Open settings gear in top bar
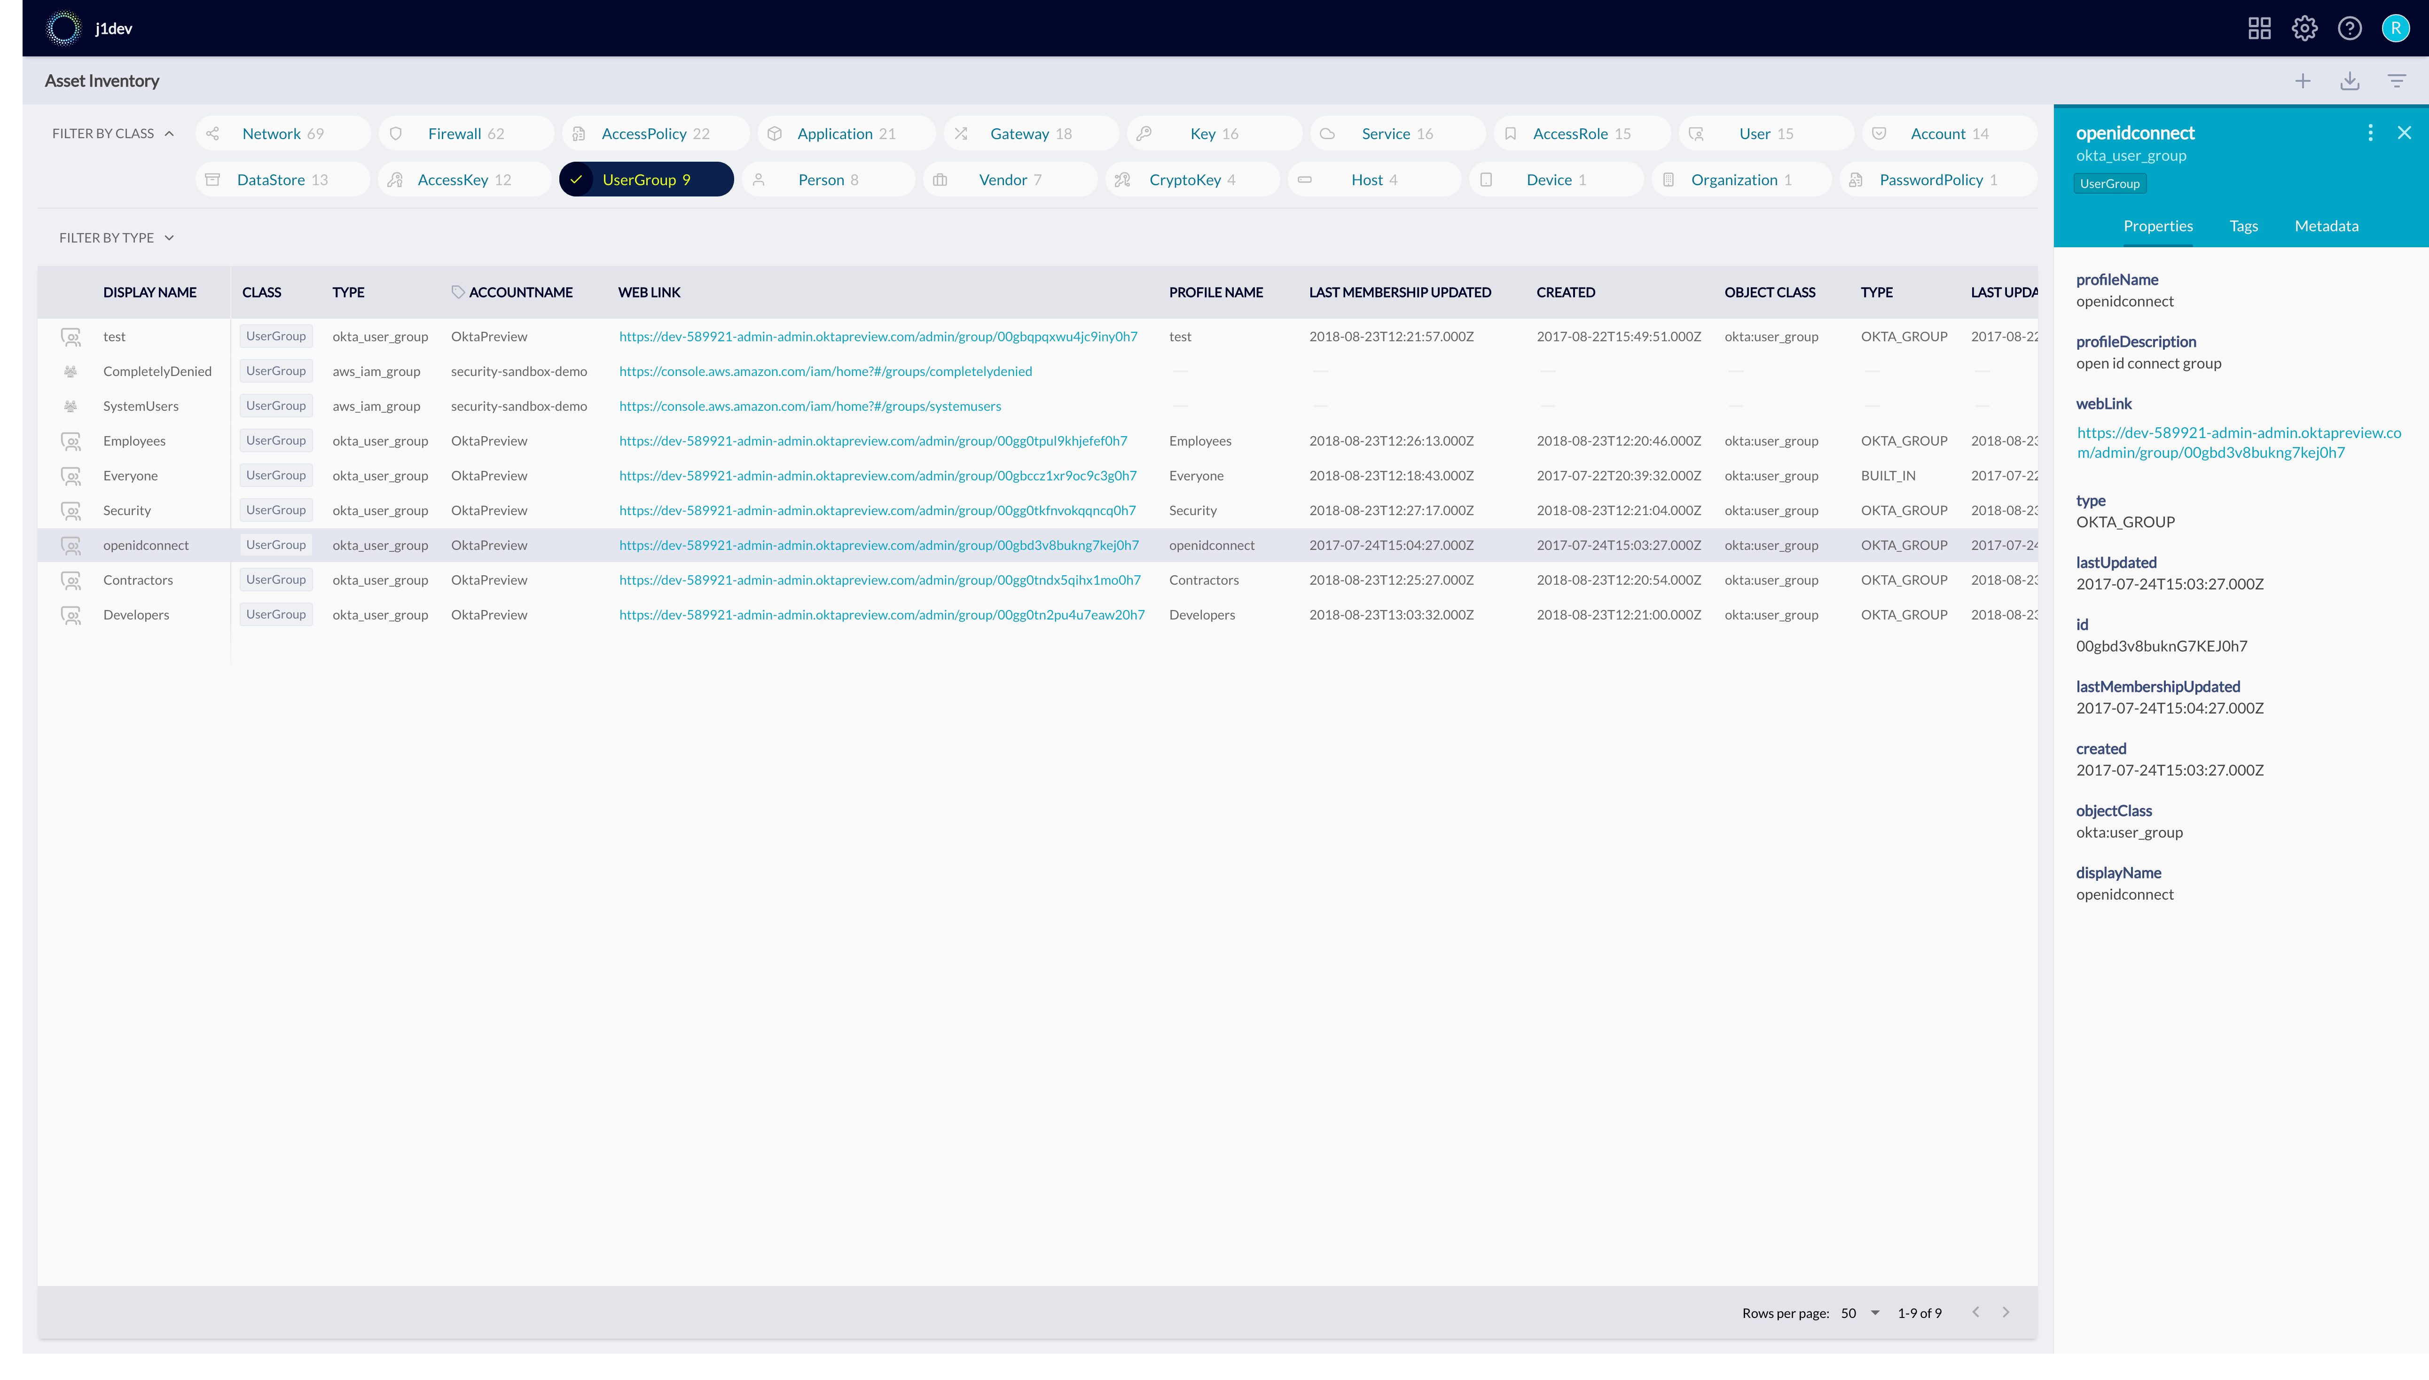The height and width of the screenshot is (1380, 2429). (x=2305, y=28)
